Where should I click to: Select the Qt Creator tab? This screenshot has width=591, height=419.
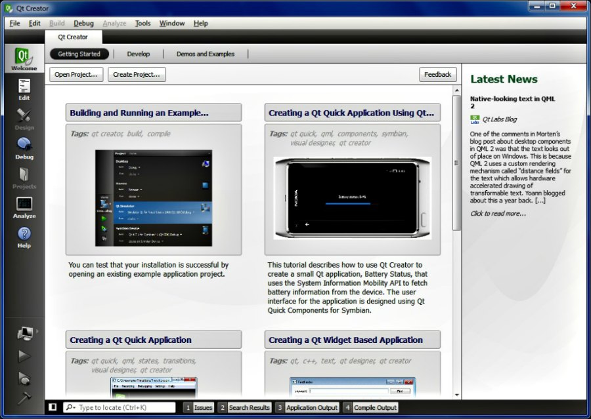tap(73, 37)
